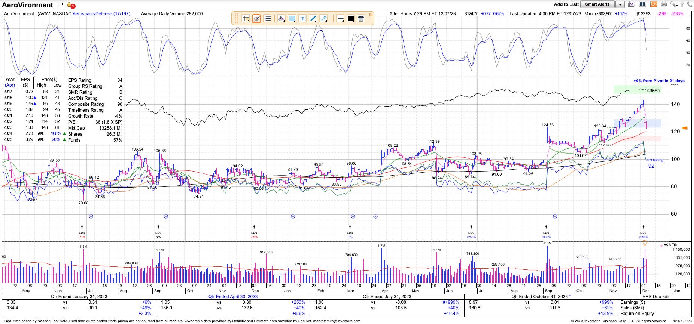
Task: Switch to the multi-chart grid view
Action: coord(642,4)
